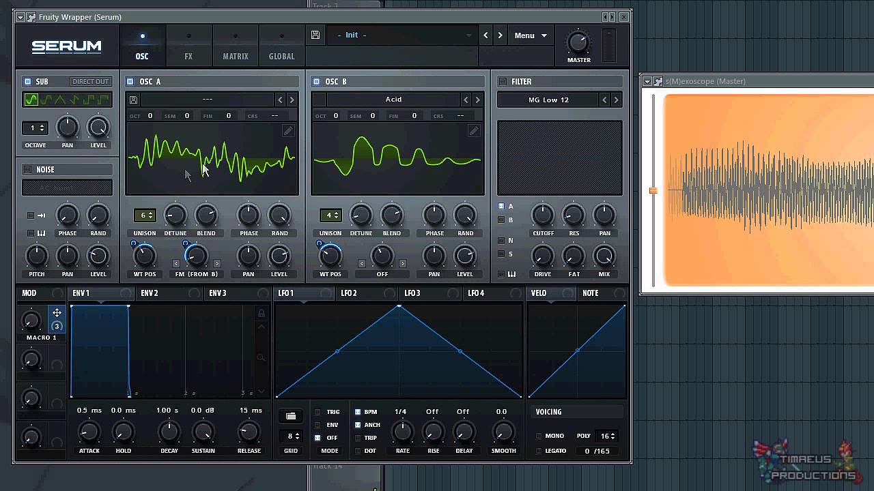Click the MASTER volume knob

point(578,43)
